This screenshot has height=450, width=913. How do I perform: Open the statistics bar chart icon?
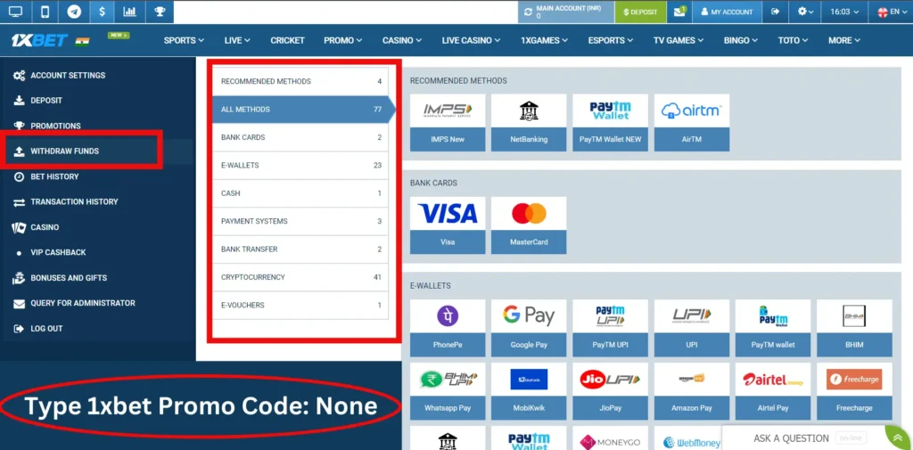[x=130, y=12]
